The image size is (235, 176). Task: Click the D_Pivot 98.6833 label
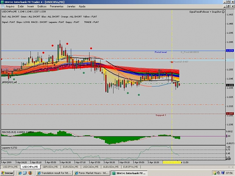(190, 52)
